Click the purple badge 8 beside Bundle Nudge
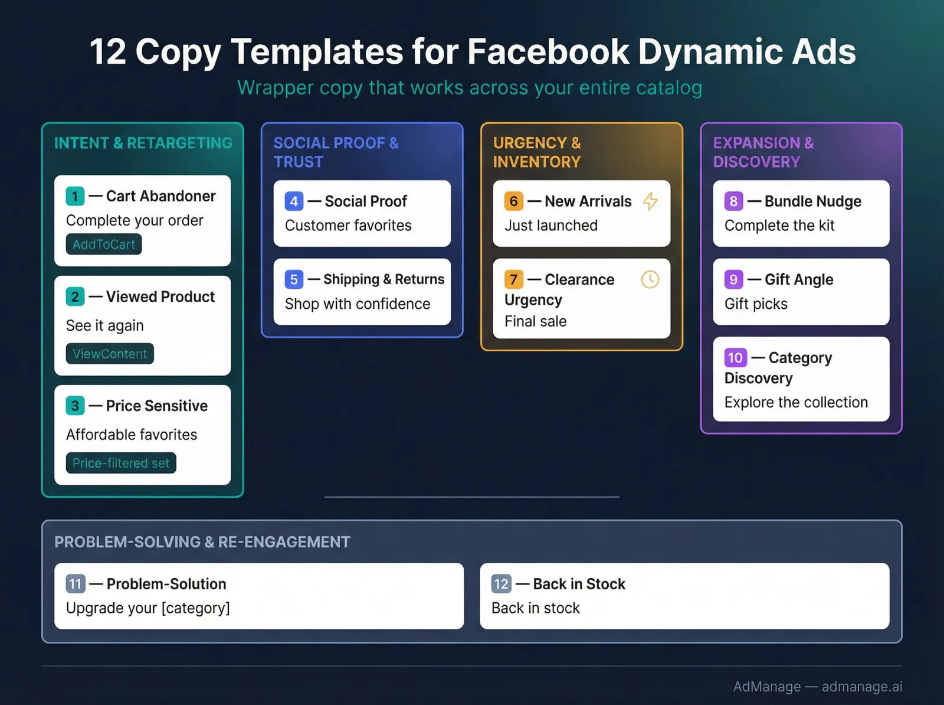 (x=734, y=201)
